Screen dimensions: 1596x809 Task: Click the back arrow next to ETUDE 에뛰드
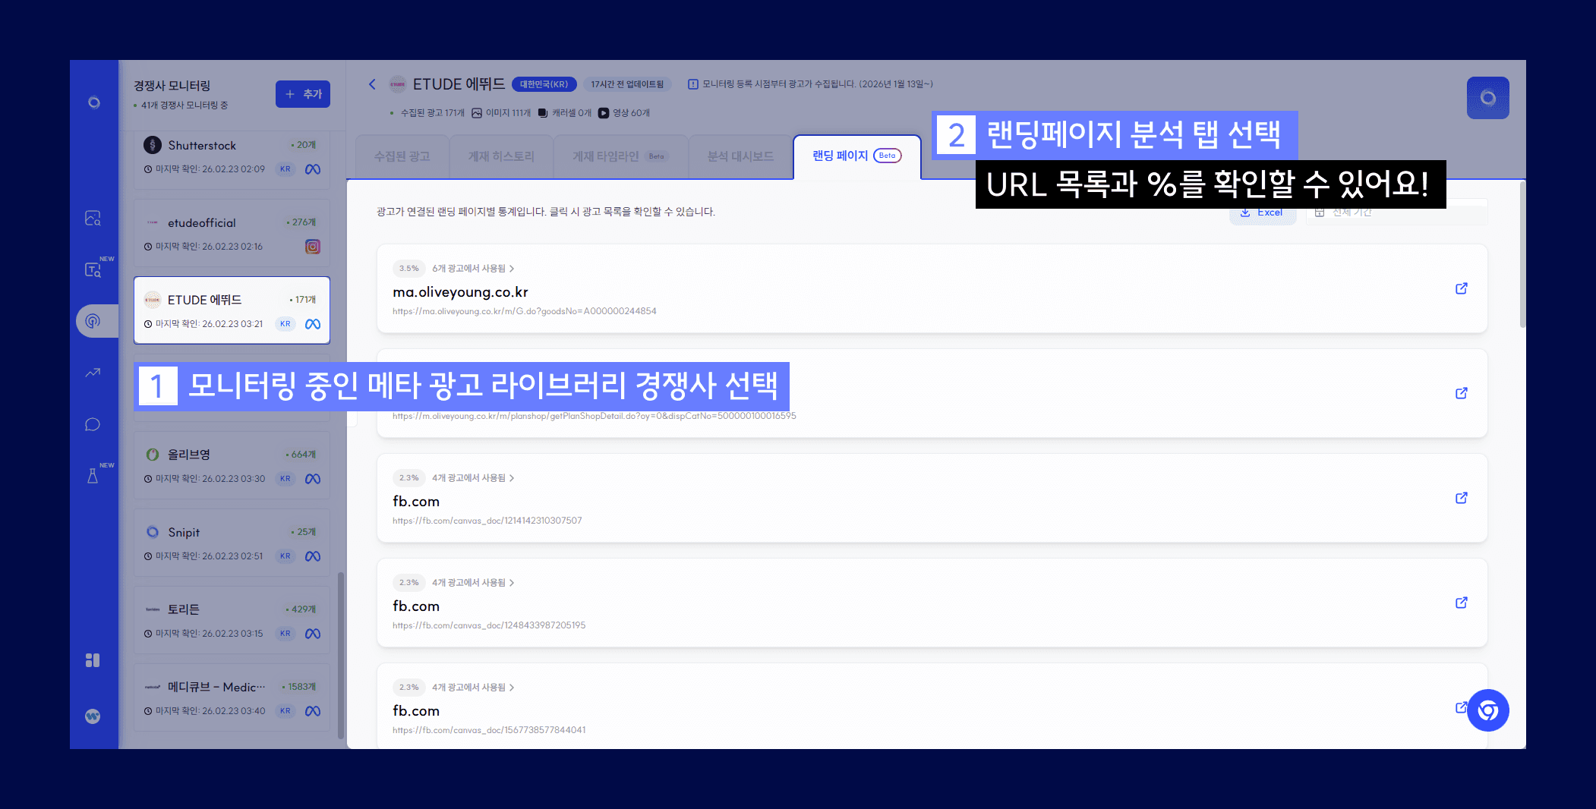pyautogui.click(x=372, y=84)
